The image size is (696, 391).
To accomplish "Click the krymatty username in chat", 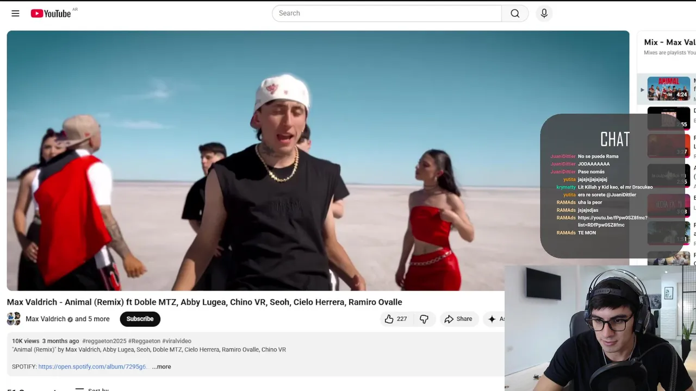I will pos(566,187).
